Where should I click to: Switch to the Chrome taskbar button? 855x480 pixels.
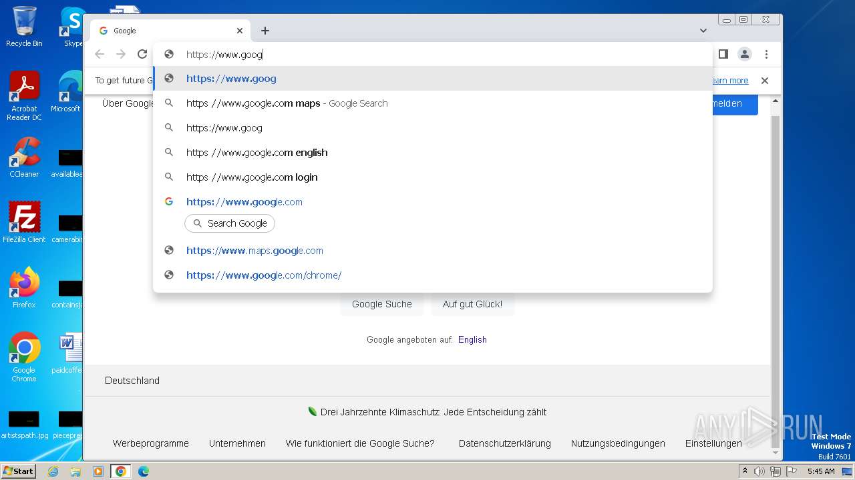click(x=120, y=471)
